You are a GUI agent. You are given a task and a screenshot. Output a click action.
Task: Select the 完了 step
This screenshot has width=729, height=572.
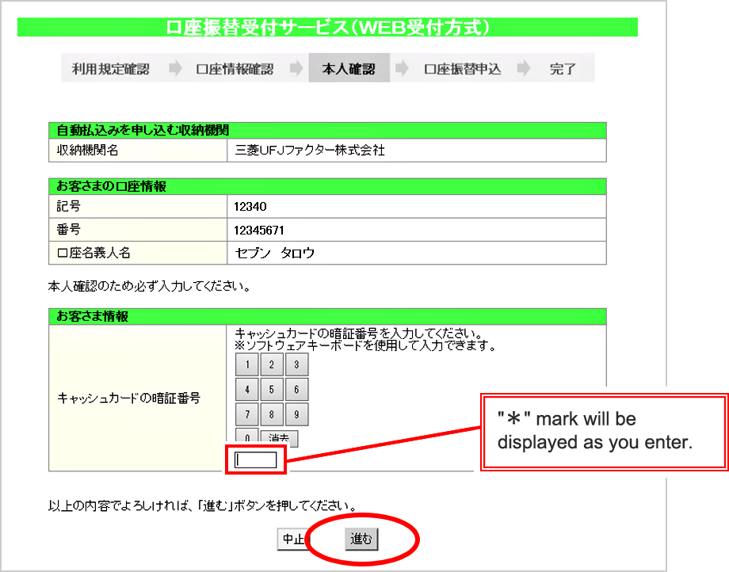point(563,69)
